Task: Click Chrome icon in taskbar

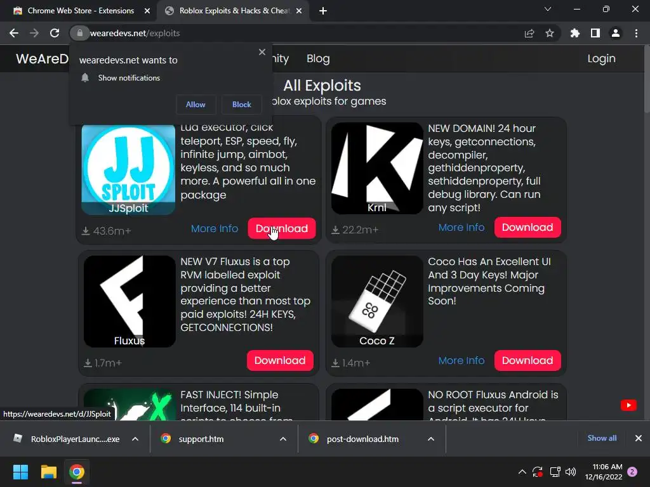Action: tap(77, 472)
